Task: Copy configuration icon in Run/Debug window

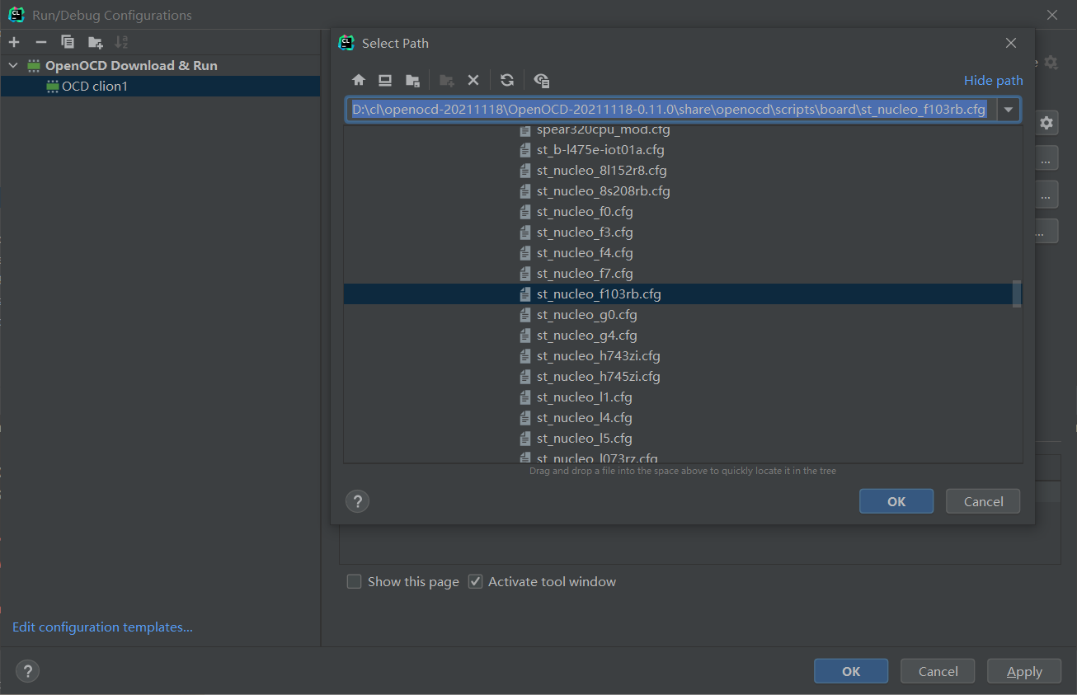Action: pyautogui.click(x=68, y=42)
